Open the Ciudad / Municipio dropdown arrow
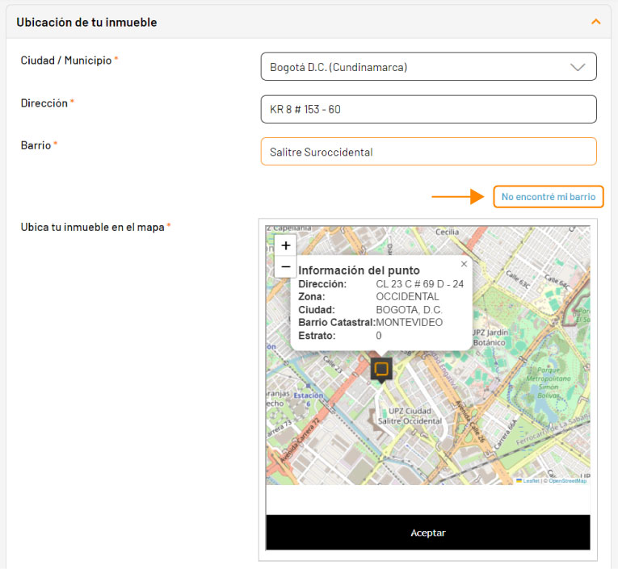 [578, 67]
